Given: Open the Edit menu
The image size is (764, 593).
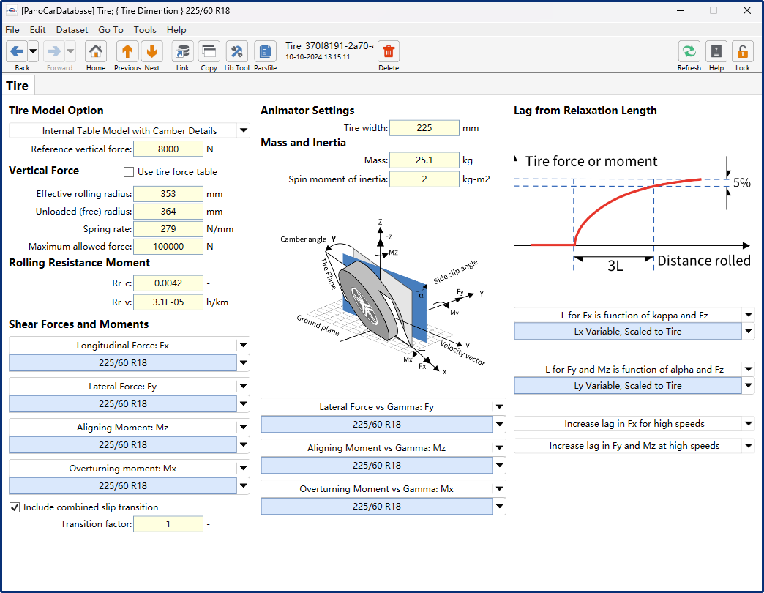Looking at the screenshot, I should (37, 30).
